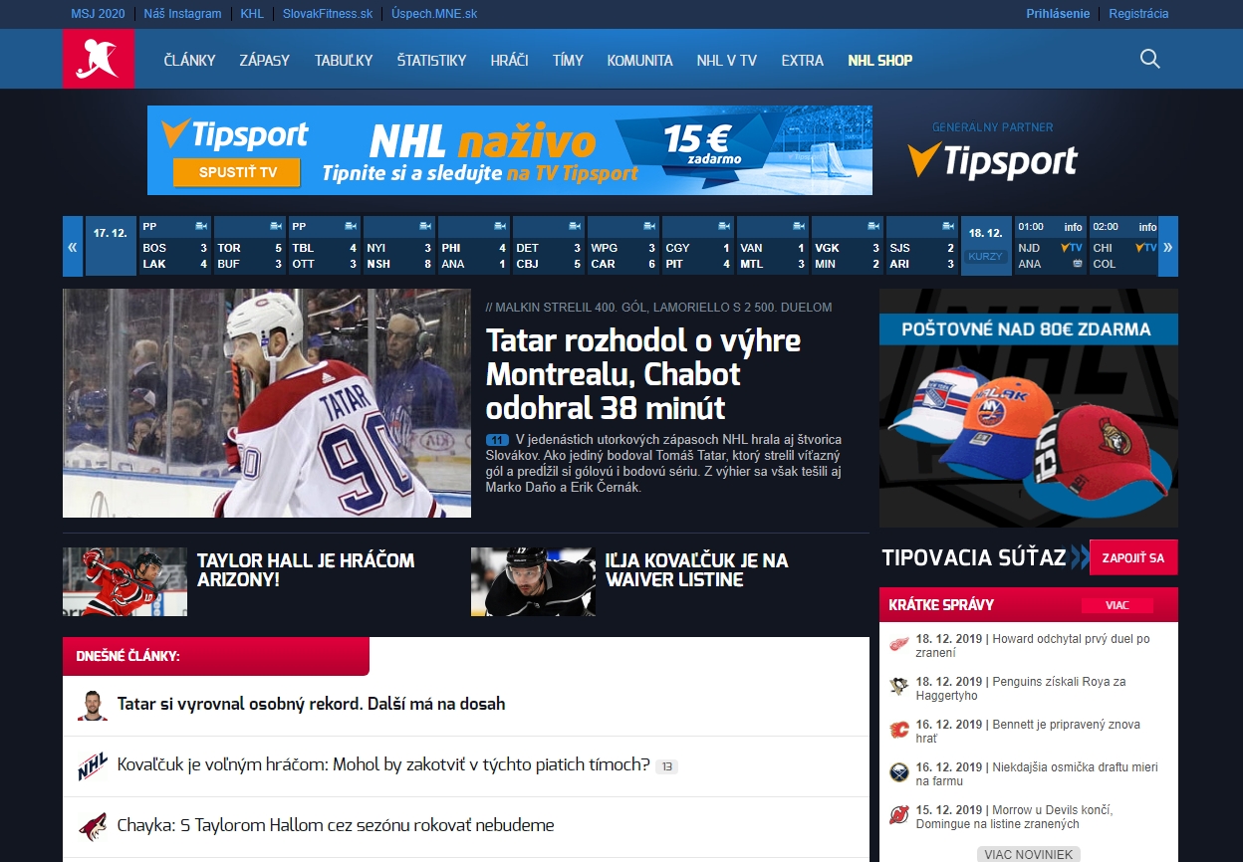Open info for NJD–ANA game
This screenshot has width=1243, height=862.
coord(1073,227)
